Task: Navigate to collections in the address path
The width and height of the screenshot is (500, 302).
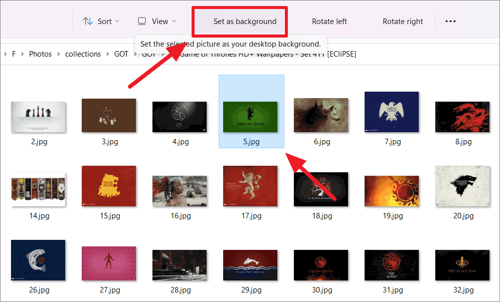Action: (83, 54)
